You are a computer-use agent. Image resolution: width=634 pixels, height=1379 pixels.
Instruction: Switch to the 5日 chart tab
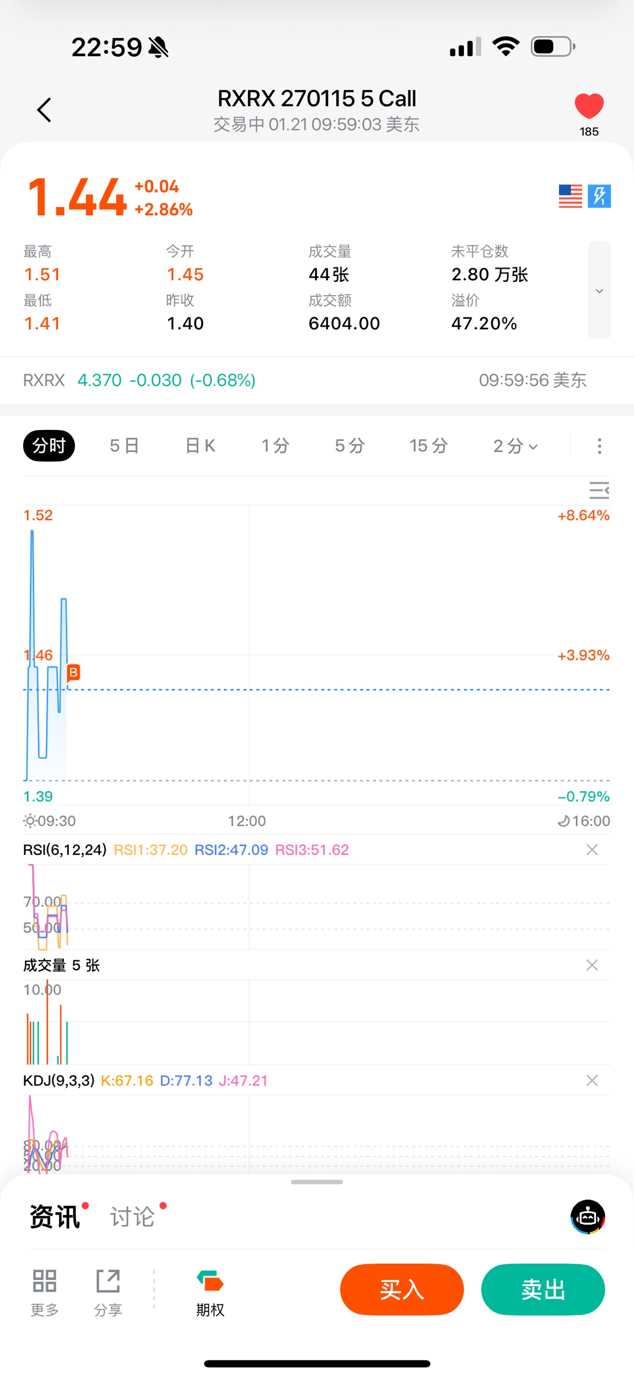[x=124, y=445]
